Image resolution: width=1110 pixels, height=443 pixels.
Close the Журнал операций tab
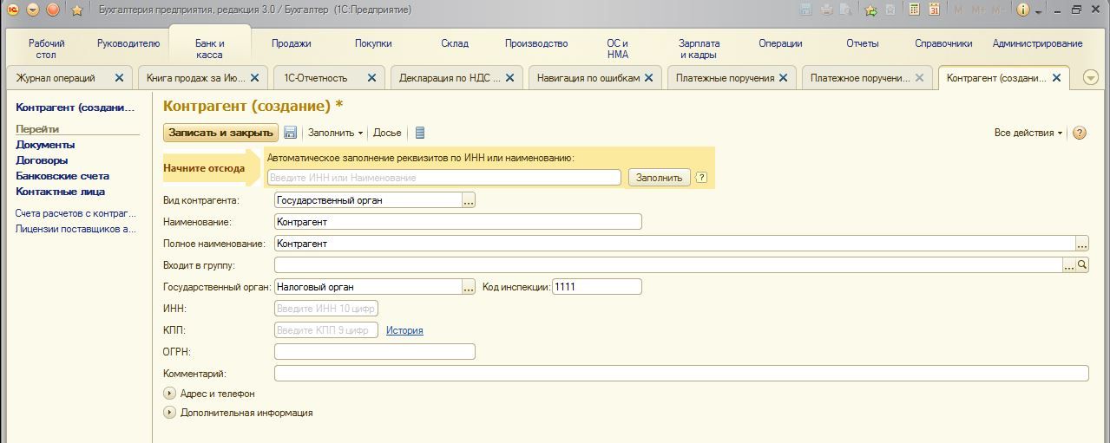click(119, 78)
